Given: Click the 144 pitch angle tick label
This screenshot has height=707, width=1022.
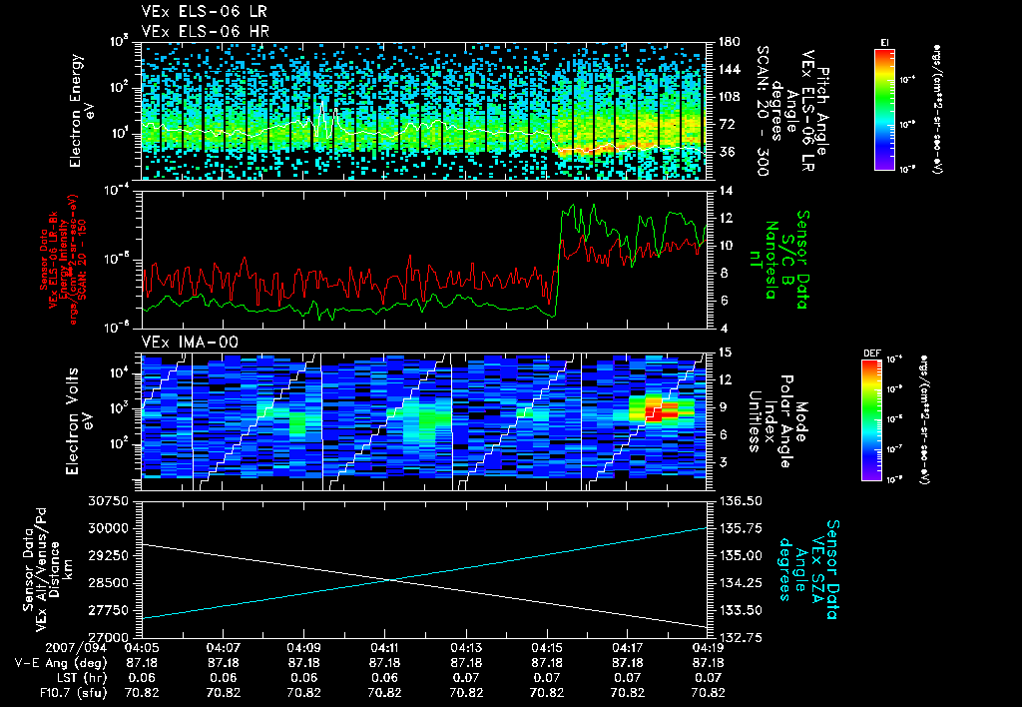Looking at the screenshot, I should click(x=729, y=69).
